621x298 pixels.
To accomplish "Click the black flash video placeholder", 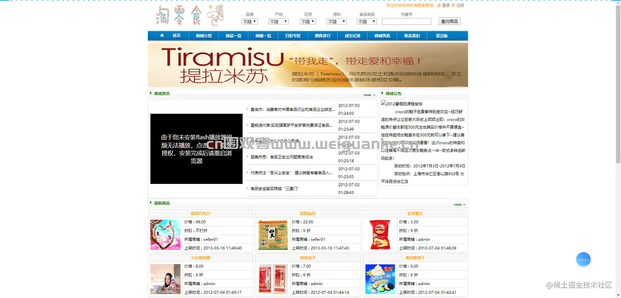I will [196, 149].
